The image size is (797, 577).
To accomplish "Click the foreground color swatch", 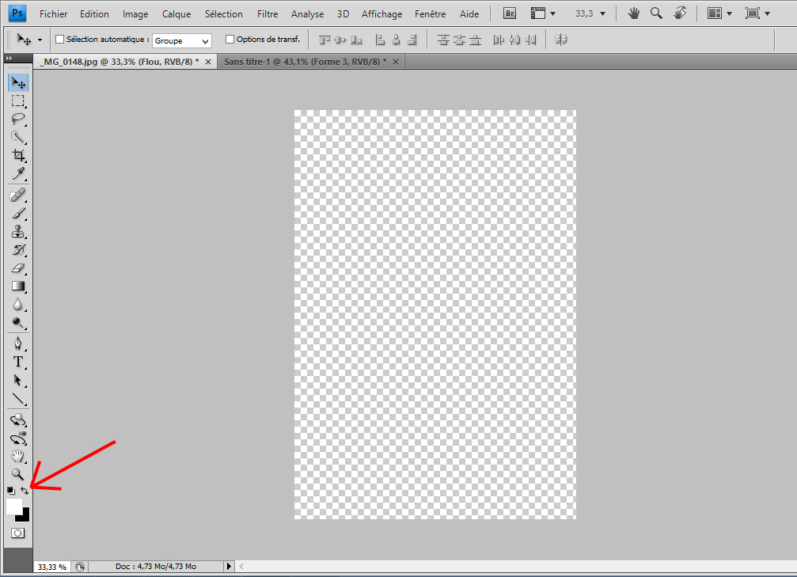I will tap(13, 507).
